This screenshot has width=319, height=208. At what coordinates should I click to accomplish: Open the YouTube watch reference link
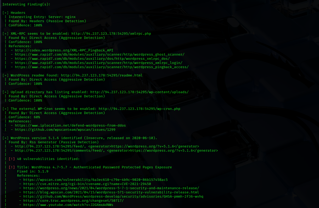pyautogui.click(x=68, y=205)
